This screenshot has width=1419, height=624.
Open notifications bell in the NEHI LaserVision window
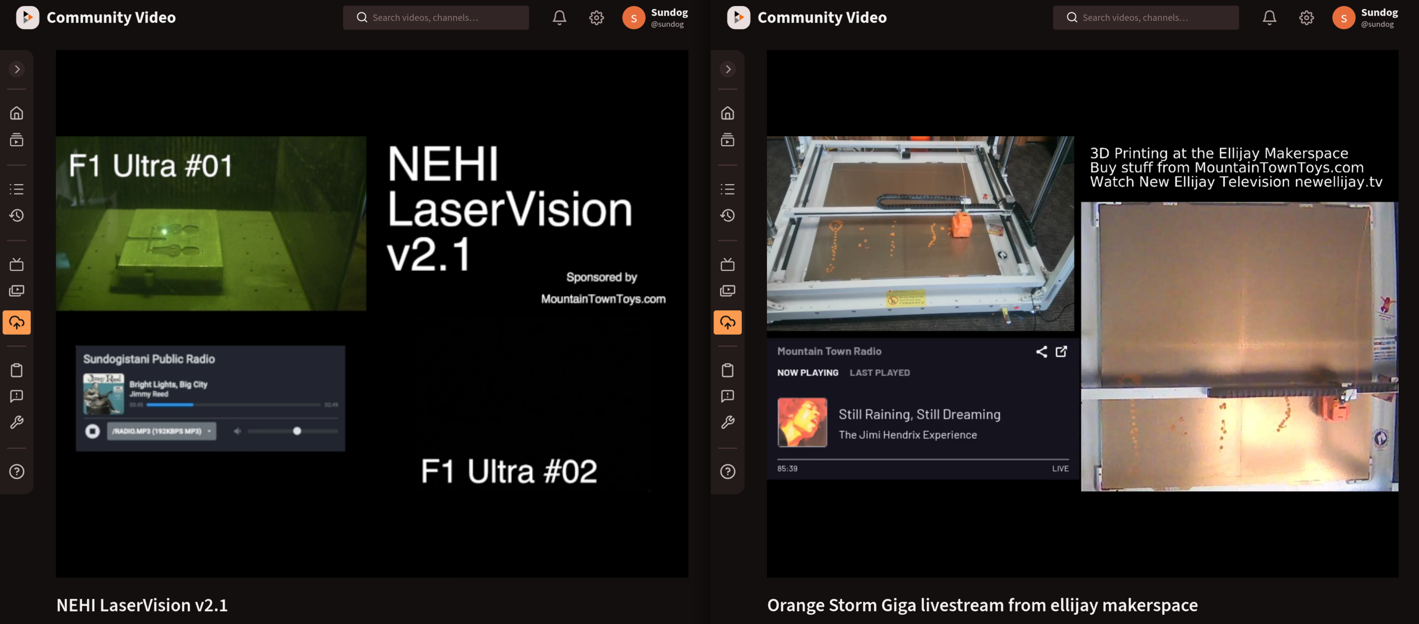(559, 18)
